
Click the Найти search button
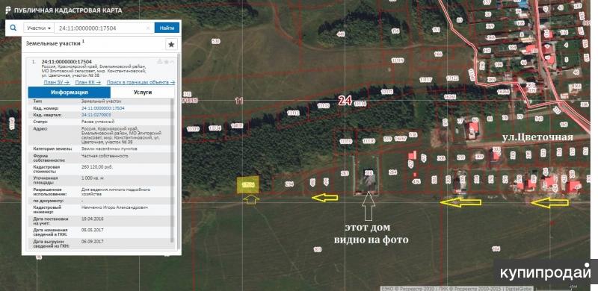[167, 28]
